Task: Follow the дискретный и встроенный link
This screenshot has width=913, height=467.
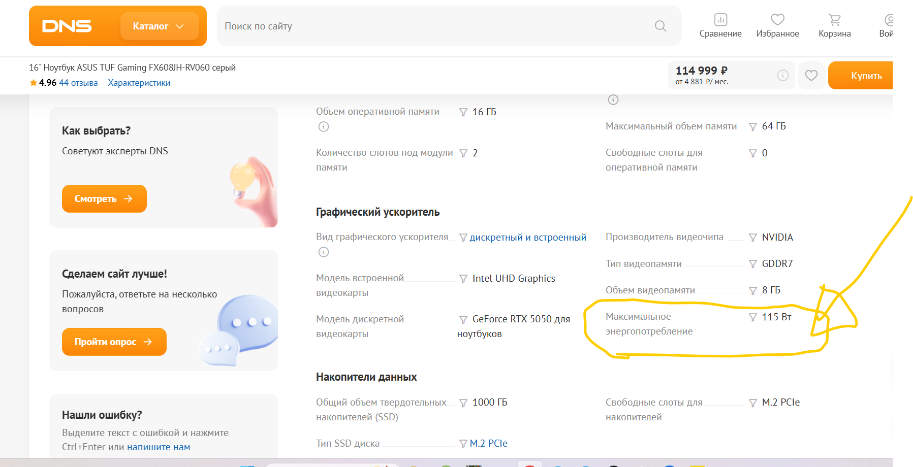Action: tap(528, 237)
